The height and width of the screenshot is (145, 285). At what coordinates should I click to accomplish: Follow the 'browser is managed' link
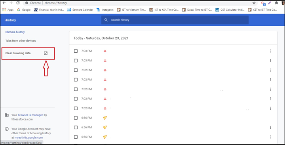click(30, 115)
